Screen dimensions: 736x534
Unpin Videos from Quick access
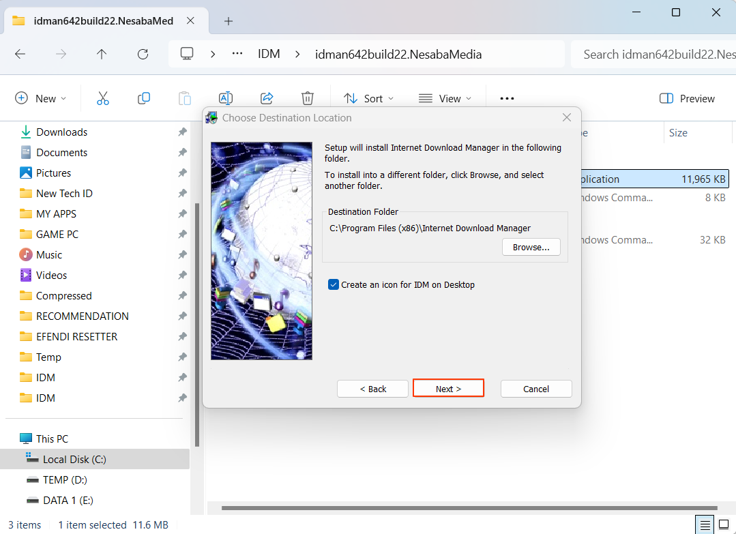183,276
